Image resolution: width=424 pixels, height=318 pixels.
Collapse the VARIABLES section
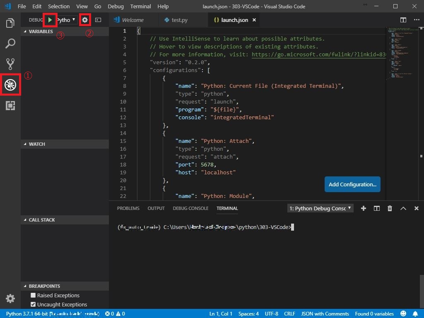coord(65,31)
